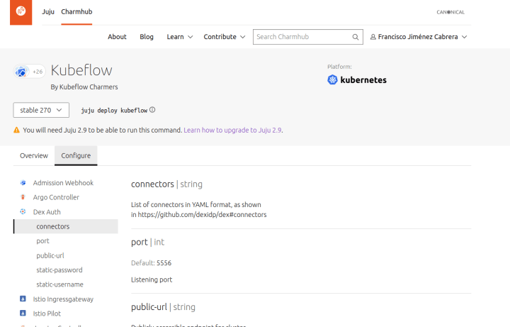Expand the Learn menu
The image size is (510, 327).
[x=179, y=37]
